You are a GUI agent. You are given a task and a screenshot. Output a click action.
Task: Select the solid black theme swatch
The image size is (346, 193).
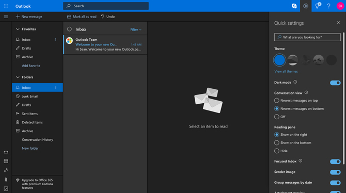point(332,60)
